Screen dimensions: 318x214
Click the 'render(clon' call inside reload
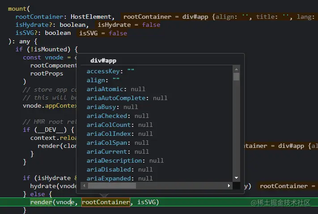57,146
